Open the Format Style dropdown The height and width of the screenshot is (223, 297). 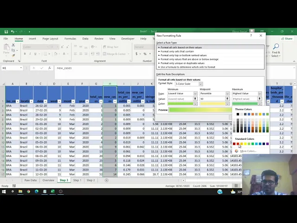coord(200,84)
